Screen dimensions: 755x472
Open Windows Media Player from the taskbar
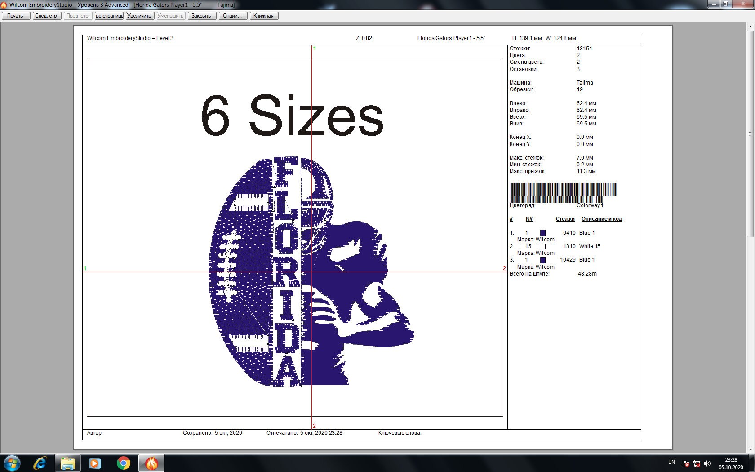(x=95, y=463)
